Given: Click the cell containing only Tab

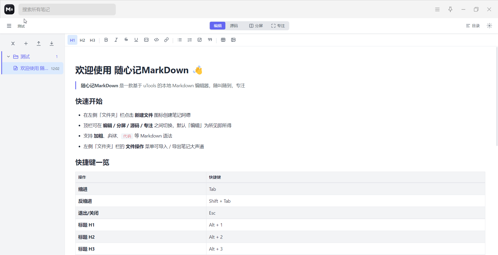Looking at the screenshot, I should coord(346,189).
